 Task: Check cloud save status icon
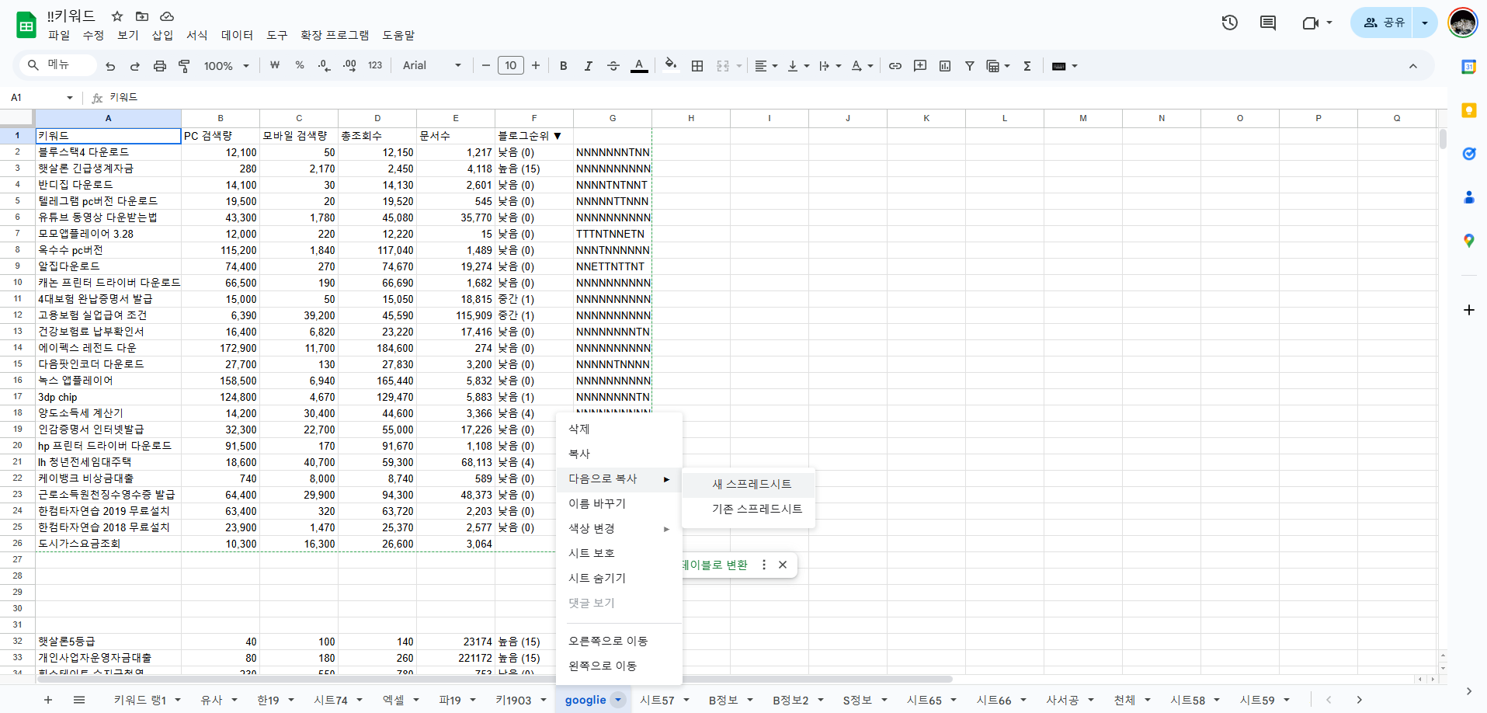167,16
